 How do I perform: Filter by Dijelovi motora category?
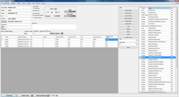pos(129,10)
